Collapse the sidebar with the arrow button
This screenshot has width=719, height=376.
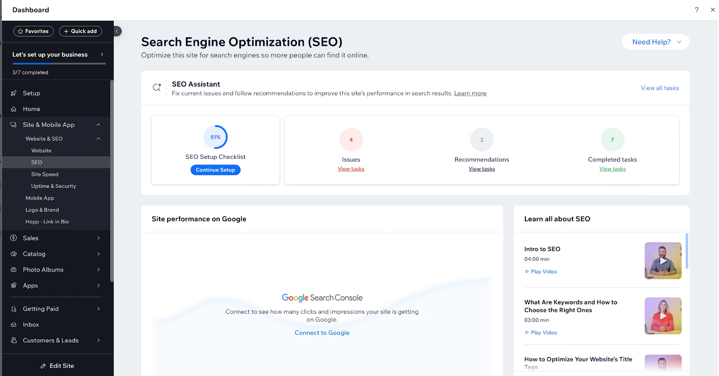click(117, 31)
